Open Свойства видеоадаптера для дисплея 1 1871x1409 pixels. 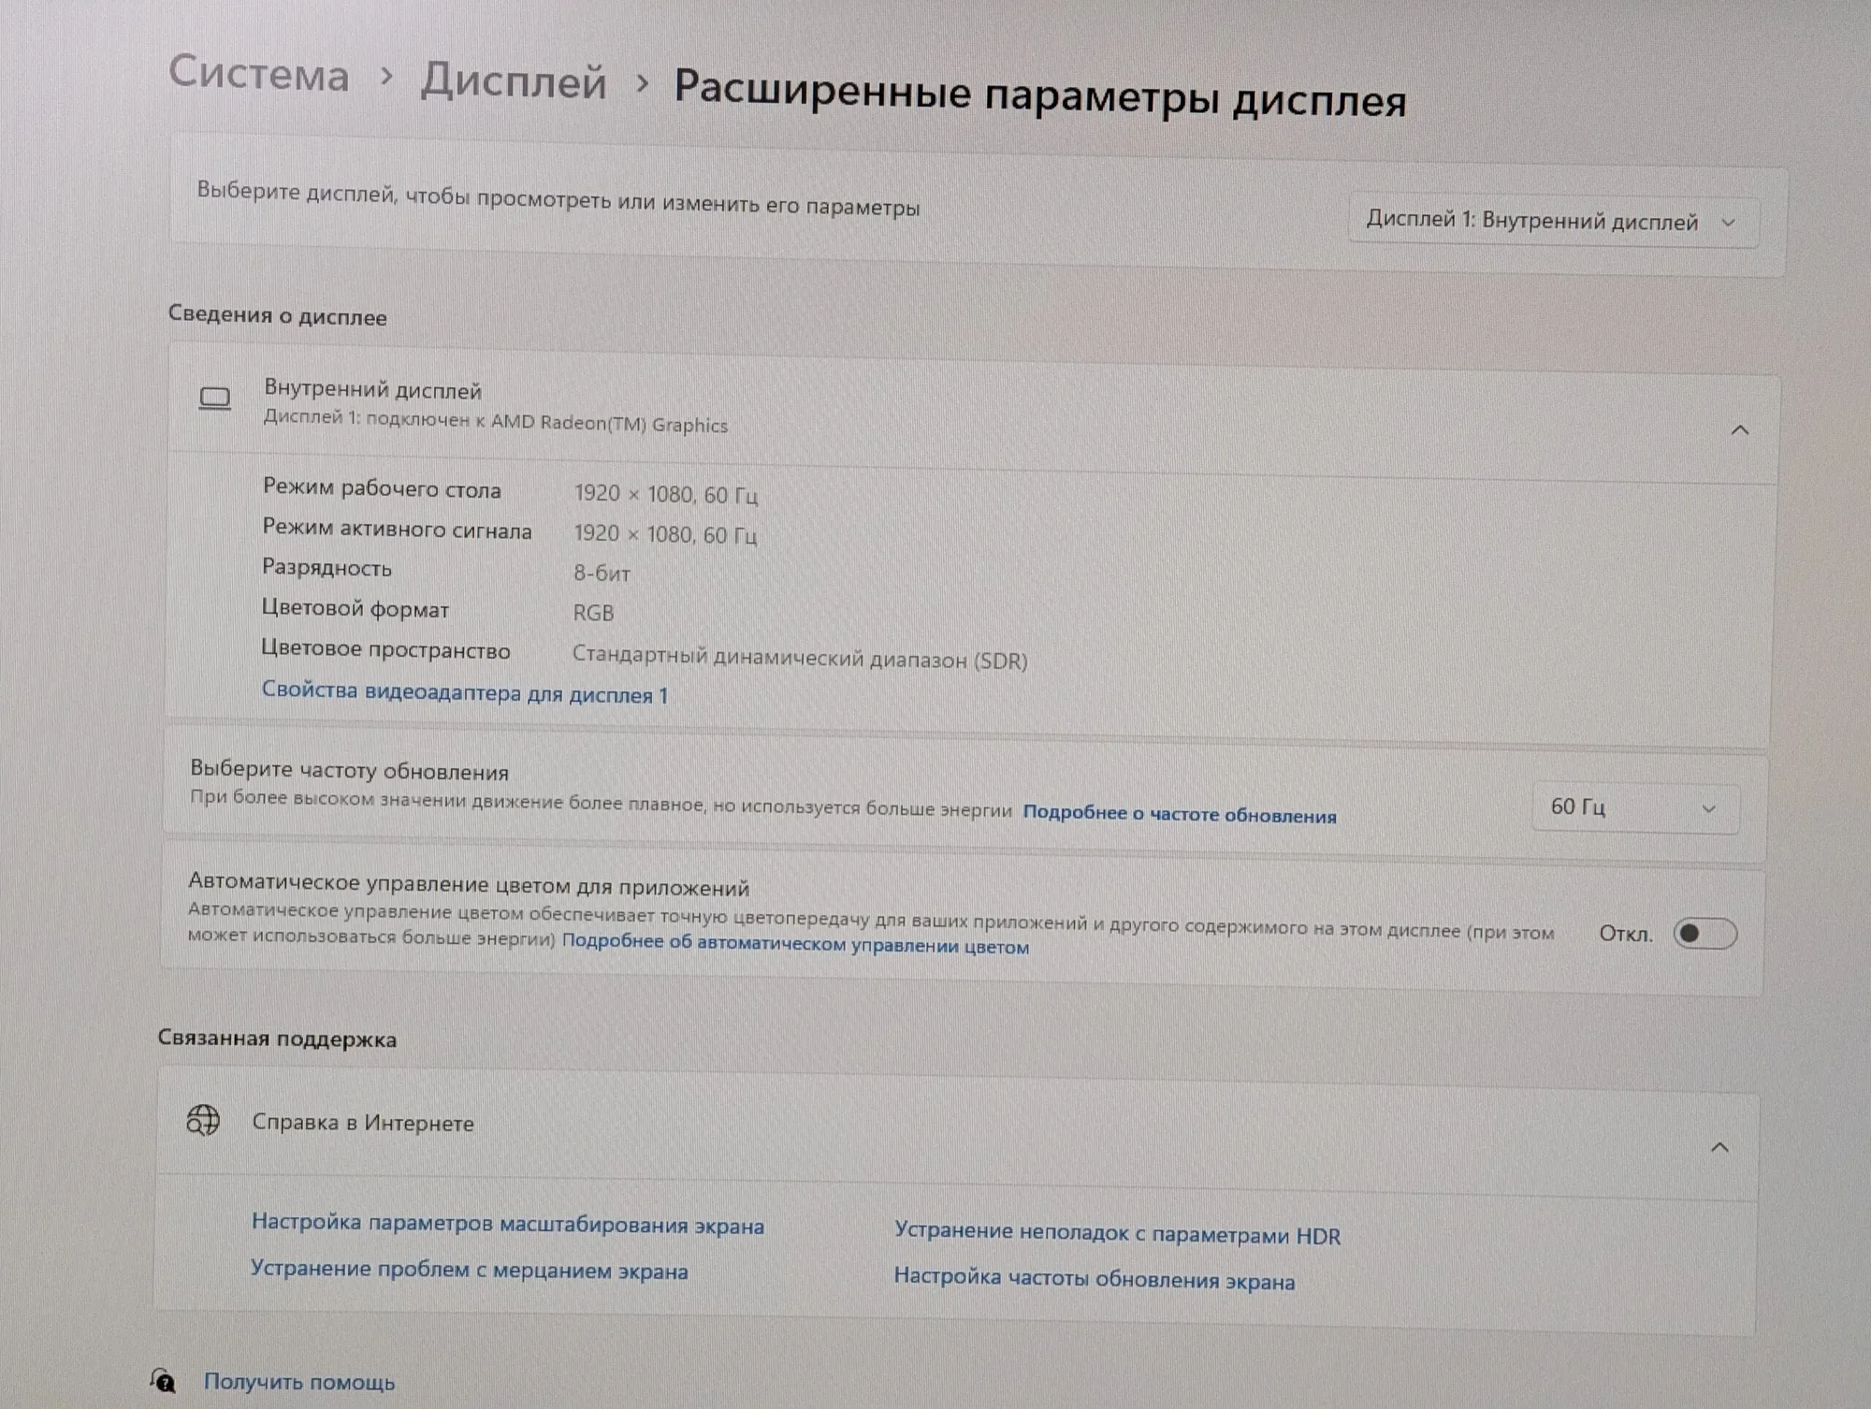click(465, 692)
